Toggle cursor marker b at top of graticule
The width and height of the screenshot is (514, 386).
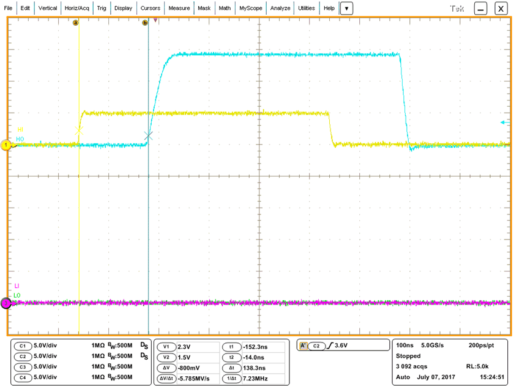pyautogui.click(x=146, y=23)
